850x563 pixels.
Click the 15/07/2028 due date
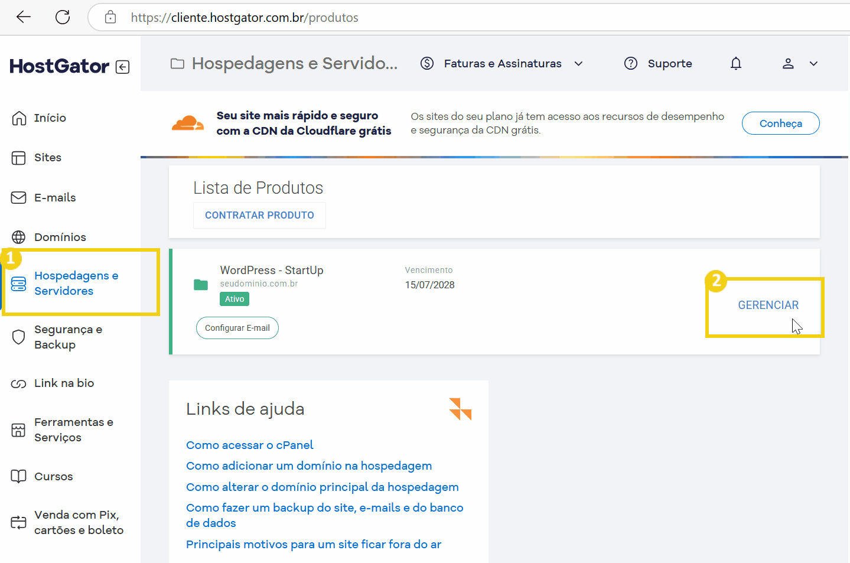(x=429, y=285)
